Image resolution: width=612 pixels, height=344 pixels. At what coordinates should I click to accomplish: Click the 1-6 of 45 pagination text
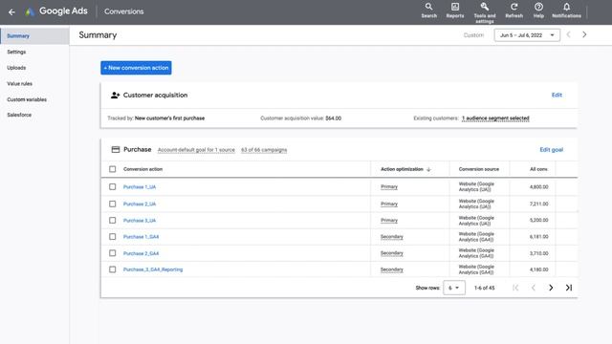tap(485, 288)
